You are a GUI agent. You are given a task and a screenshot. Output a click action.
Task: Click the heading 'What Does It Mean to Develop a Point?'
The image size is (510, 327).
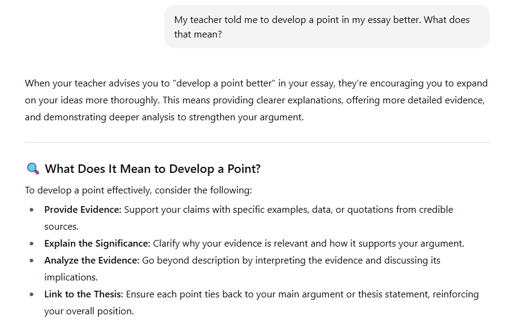point(153,169)
